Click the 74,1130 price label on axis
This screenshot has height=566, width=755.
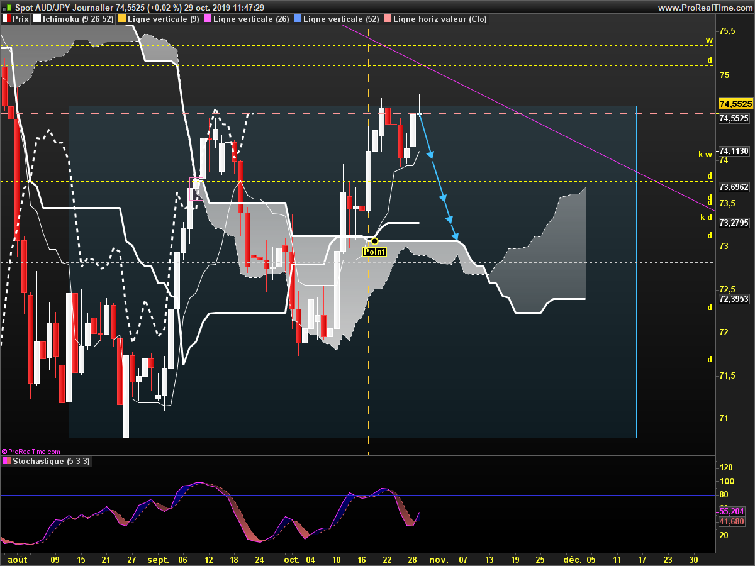click(734, 151)
